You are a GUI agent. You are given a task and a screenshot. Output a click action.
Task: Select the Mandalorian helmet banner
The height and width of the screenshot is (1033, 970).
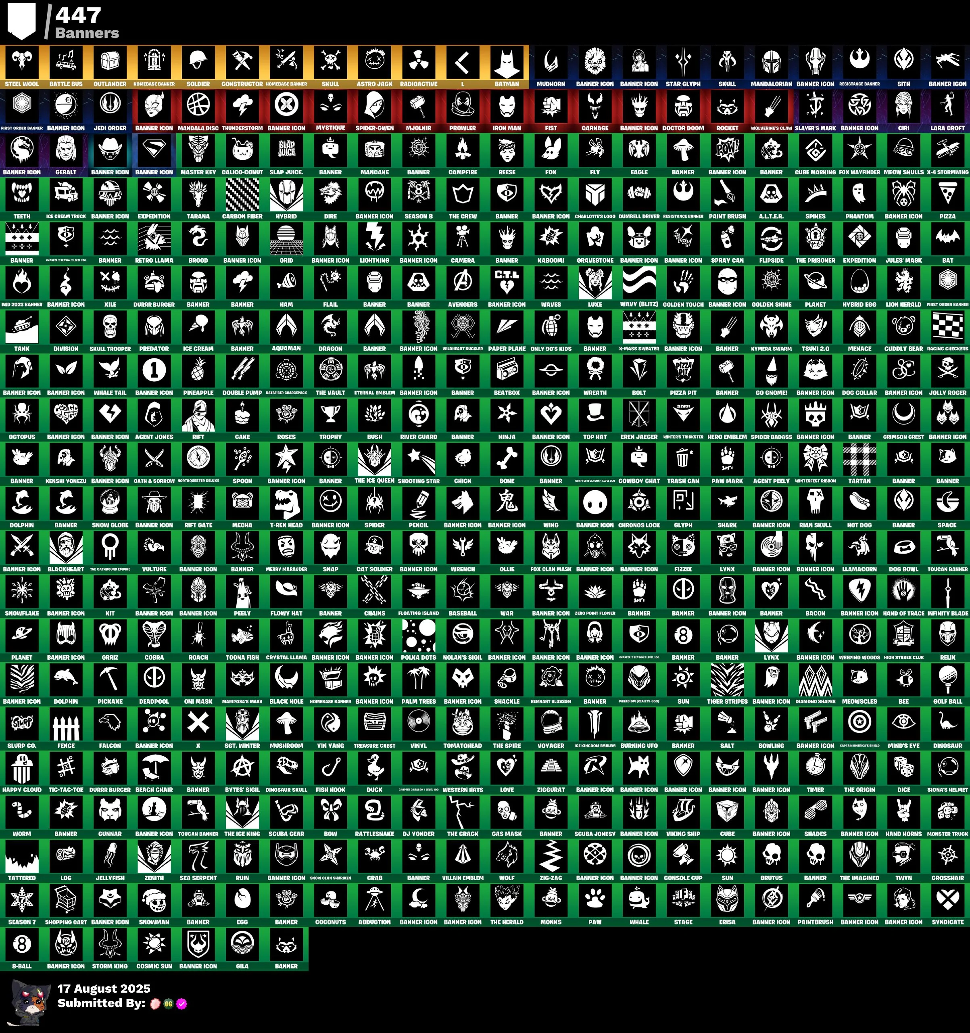tap(771, 63)
